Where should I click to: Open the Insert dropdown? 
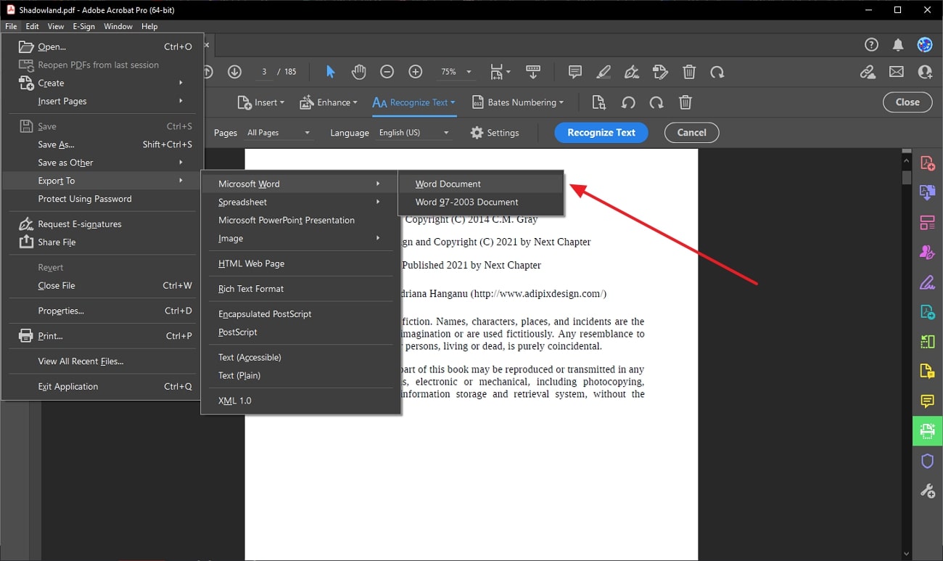[261, 102]
